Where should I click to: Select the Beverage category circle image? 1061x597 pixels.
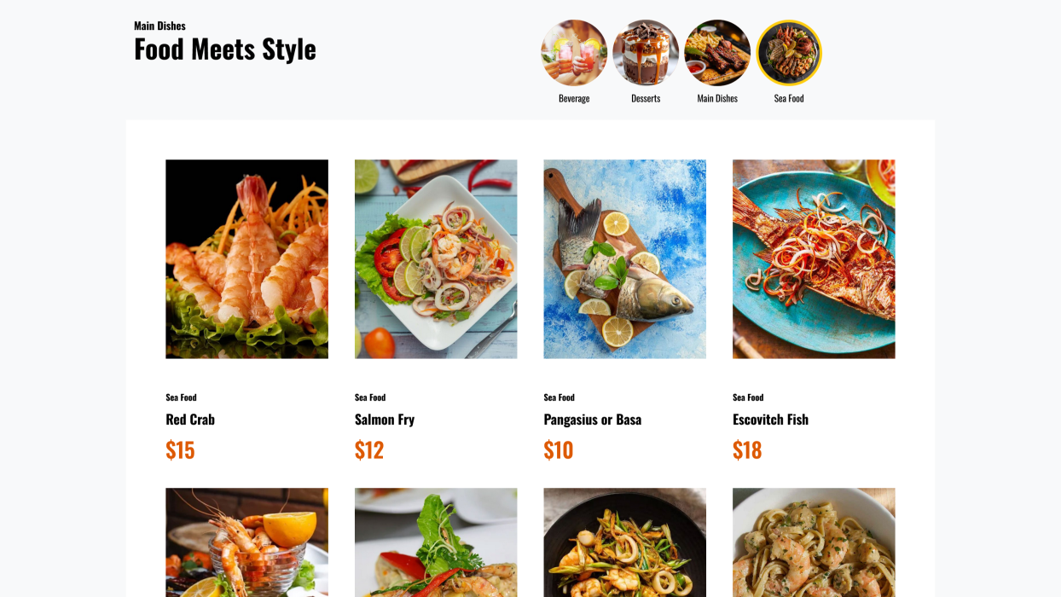coord(574,53)
